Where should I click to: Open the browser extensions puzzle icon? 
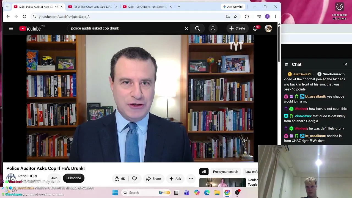click(247, 16)
